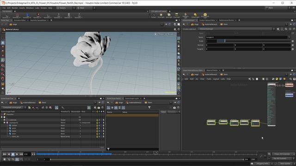
Task: Open the network editor Add menu
Action: (x=186, y=79)
